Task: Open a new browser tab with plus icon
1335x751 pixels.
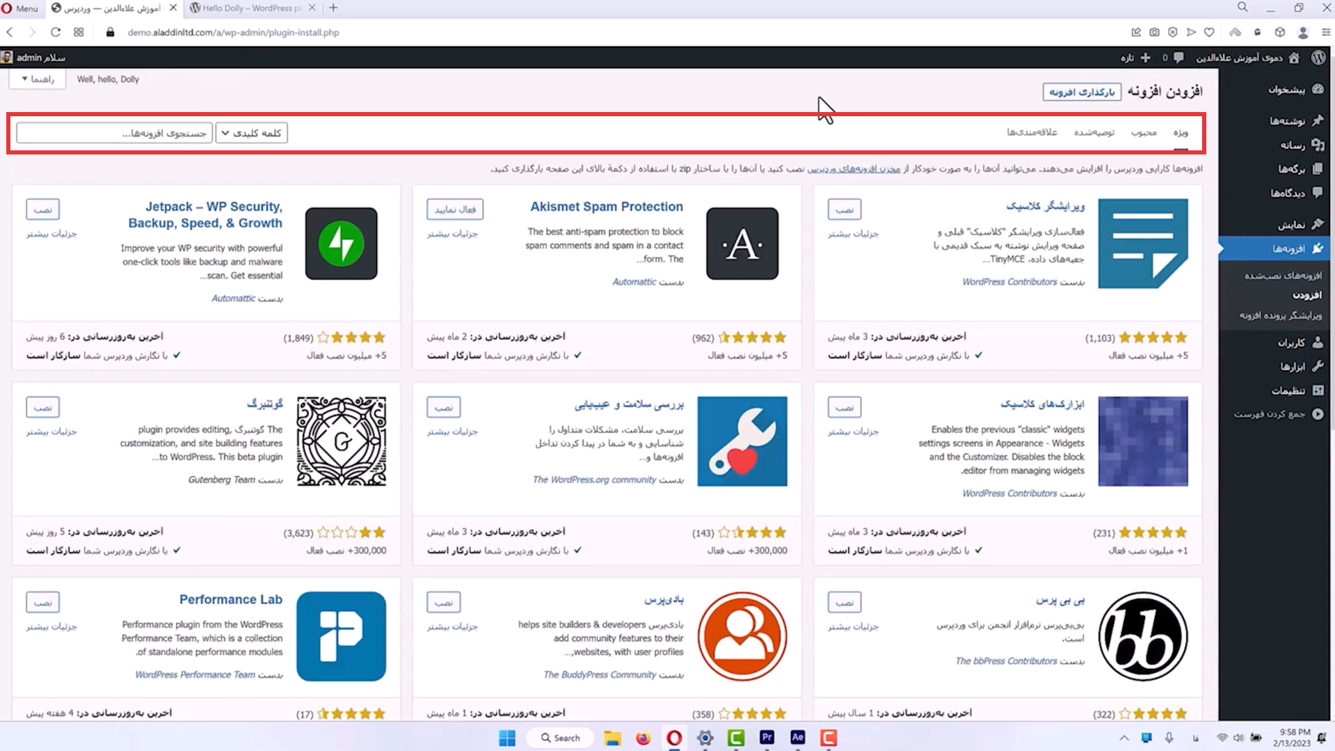Action: tap(333, 8)
